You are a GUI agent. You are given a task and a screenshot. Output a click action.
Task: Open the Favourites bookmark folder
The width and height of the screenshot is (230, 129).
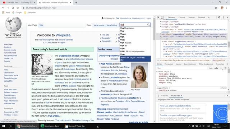coord(30,13)
